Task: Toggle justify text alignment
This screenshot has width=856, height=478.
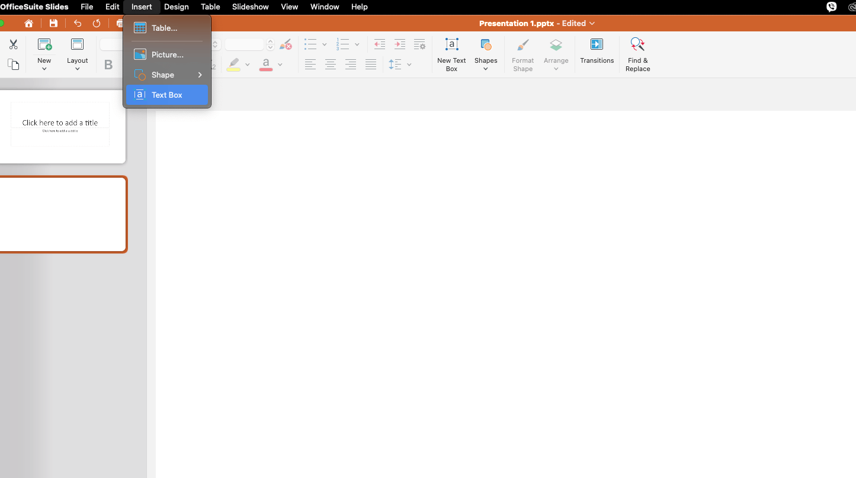Action: (x=371, y=65)
